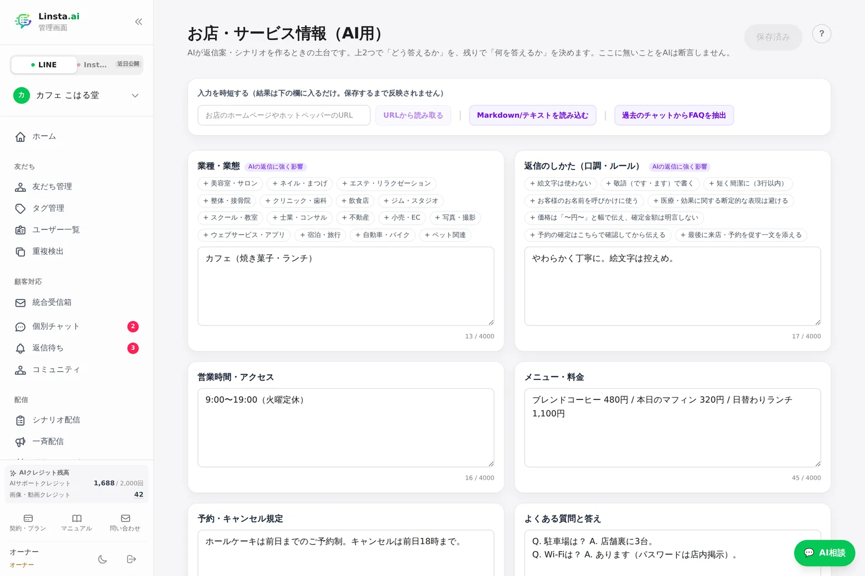Add 美容室・サロン industry chip
The height and width of the screenshot is (576, 865).
point(230,184)
